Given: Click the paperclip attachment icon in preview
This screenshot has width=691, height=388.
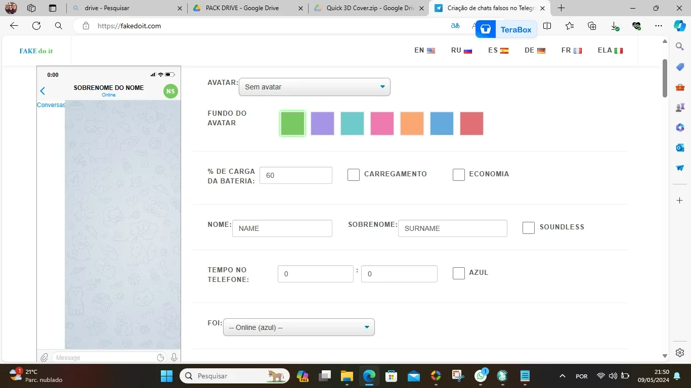Looking at the screenshot, I should (45, 357).
